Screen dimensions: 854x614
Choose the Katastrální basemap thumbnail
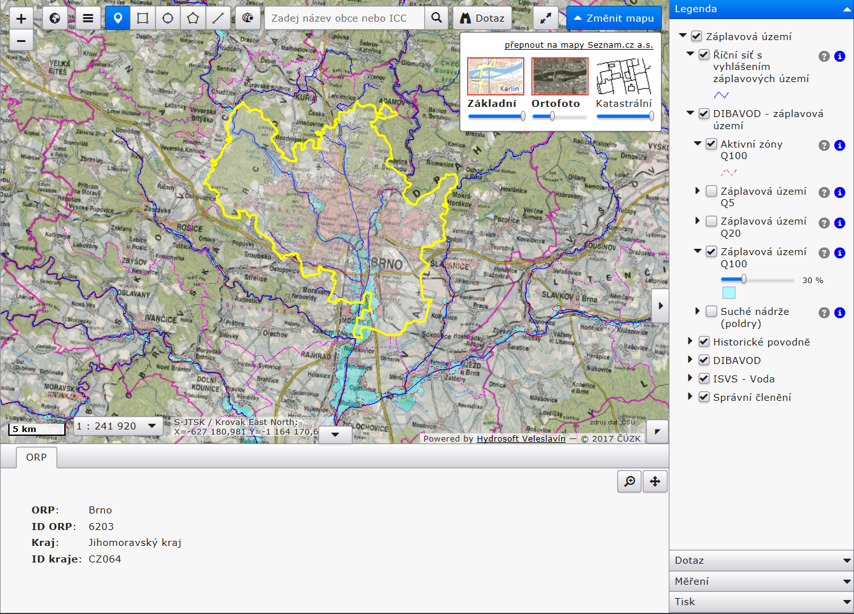(624, 76)
